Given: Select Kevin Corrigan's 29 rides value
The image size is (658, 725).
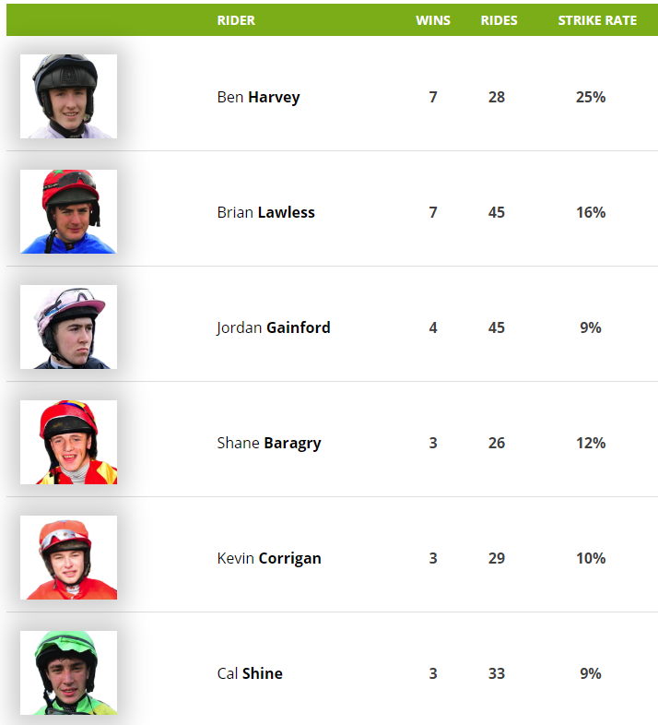Looking at the screenshot, I should [x=497, y=558].
